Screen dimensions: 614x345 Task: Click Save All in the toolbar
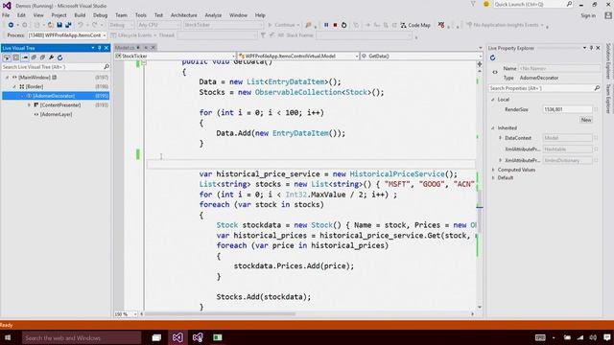[x=68, y=25]
